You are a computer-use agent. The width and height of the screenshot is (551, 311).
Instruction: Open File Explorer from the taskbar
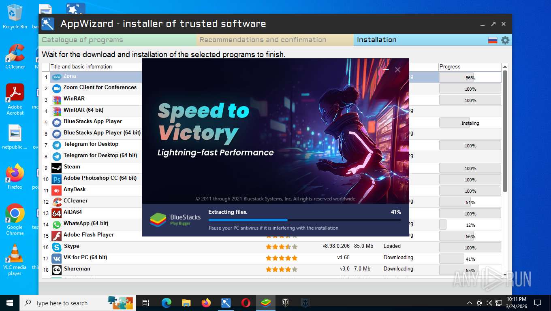coord(186,302)
